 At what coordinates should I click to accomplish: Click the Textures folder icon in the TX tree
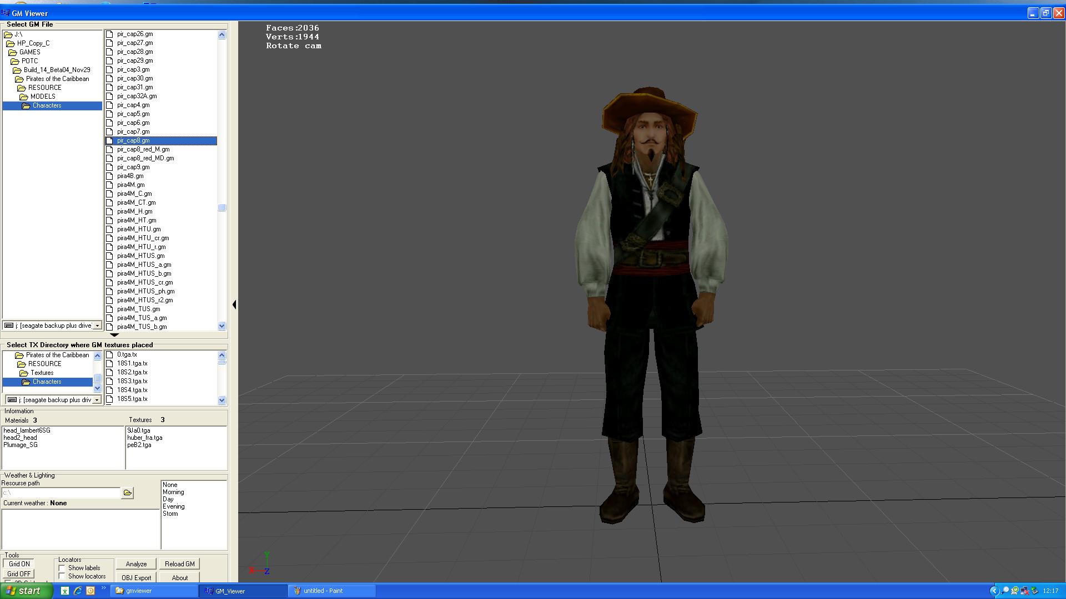[24, 373]
